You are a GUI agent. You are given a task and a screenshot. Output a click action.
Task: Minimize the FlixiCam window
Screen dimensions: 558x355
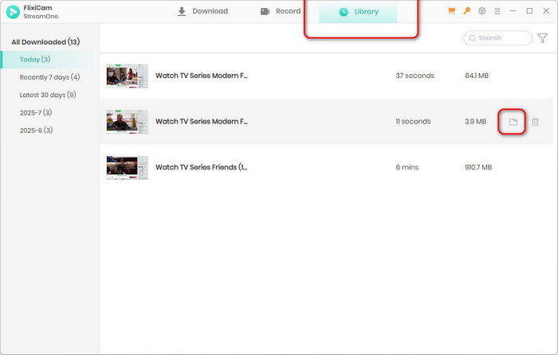point(513,11)
